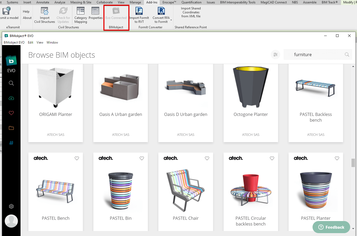
Task: Open the BIMobject EVO menu
Action: (14, 42)
